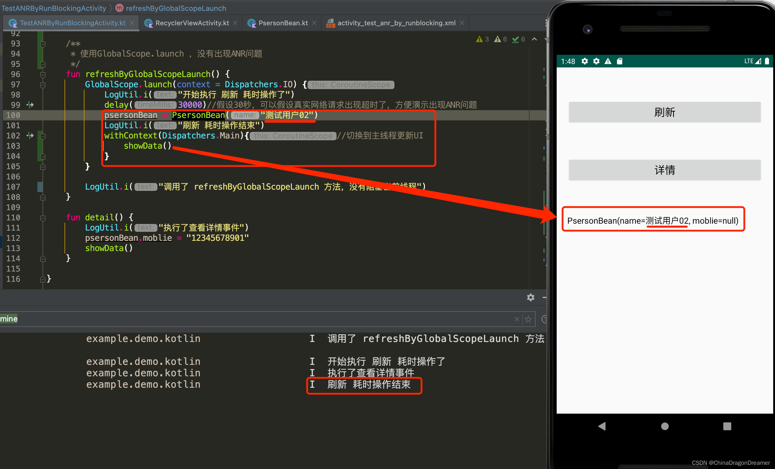Screen dimensions: 775x469
Task: Click suspend call gutter icon on line 99
Action: point(30,105)
